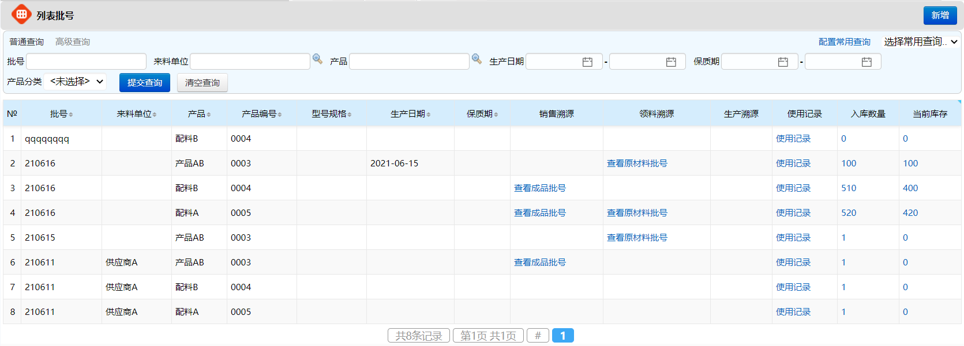Click the 新增 button

pyautogui.click(x=940, y=16)
